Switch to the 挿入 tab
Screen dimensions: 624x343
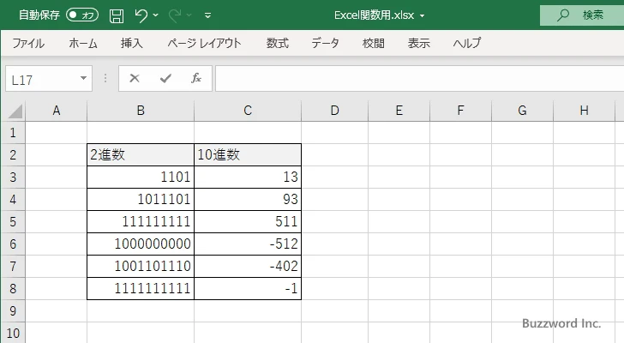pyautogui.click(x=132, y=43)
